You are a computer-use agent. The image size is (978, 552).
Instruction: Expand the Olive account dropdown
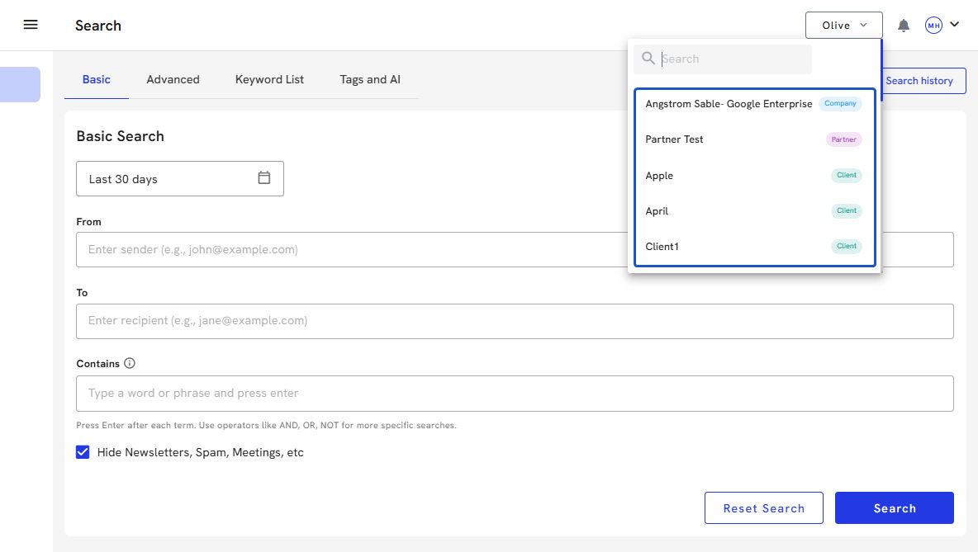point(843,26)
